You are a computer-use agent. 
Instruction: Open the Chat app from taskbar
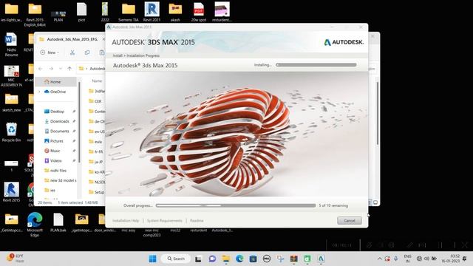[212, 259]
